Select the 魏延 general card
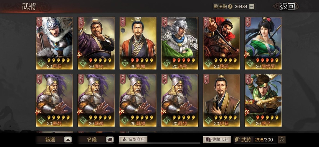319x147 pixels. click(222, 43)
